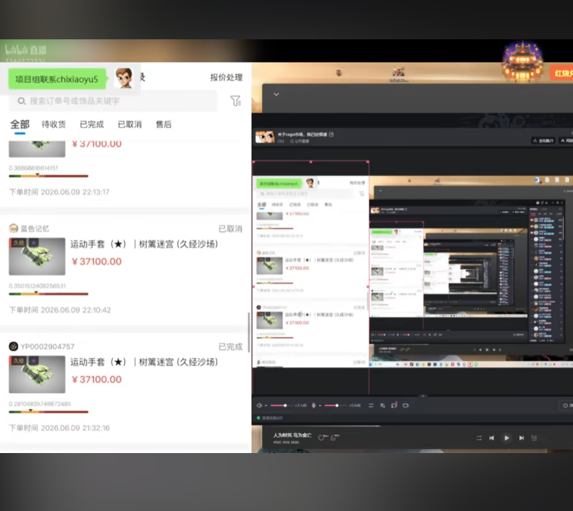Open the cartoon avatar beside chixiaoyu5 banner
The width and height of the screenshot is (573, 511).
point(124,78)
